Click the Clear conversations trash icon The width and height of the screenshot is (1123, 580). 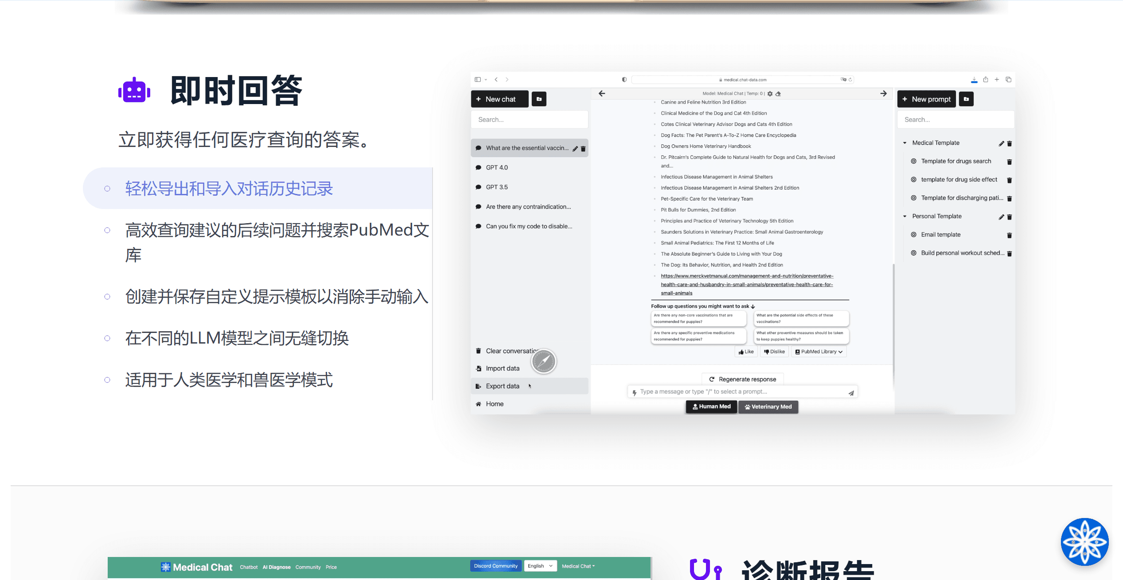479,351
